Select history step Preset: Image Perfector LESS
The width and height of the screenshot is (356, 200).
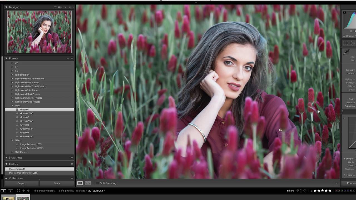[39, 173]
